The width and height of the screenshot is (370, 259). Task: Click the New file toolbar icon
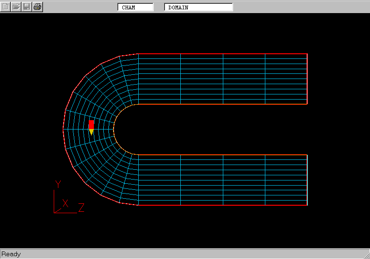[x=6, y=7]
